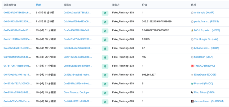Image resolution: width=229 pixels, height=107 pixels.
Task: Click the TheDAO red token icon
Action: tap(192, 66)
